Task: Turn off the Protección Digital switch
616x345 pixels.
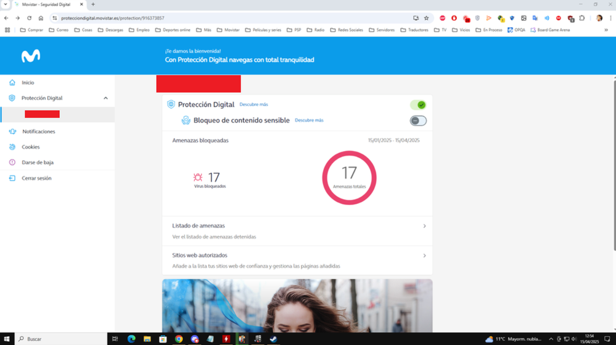Action: pos(418,105)
